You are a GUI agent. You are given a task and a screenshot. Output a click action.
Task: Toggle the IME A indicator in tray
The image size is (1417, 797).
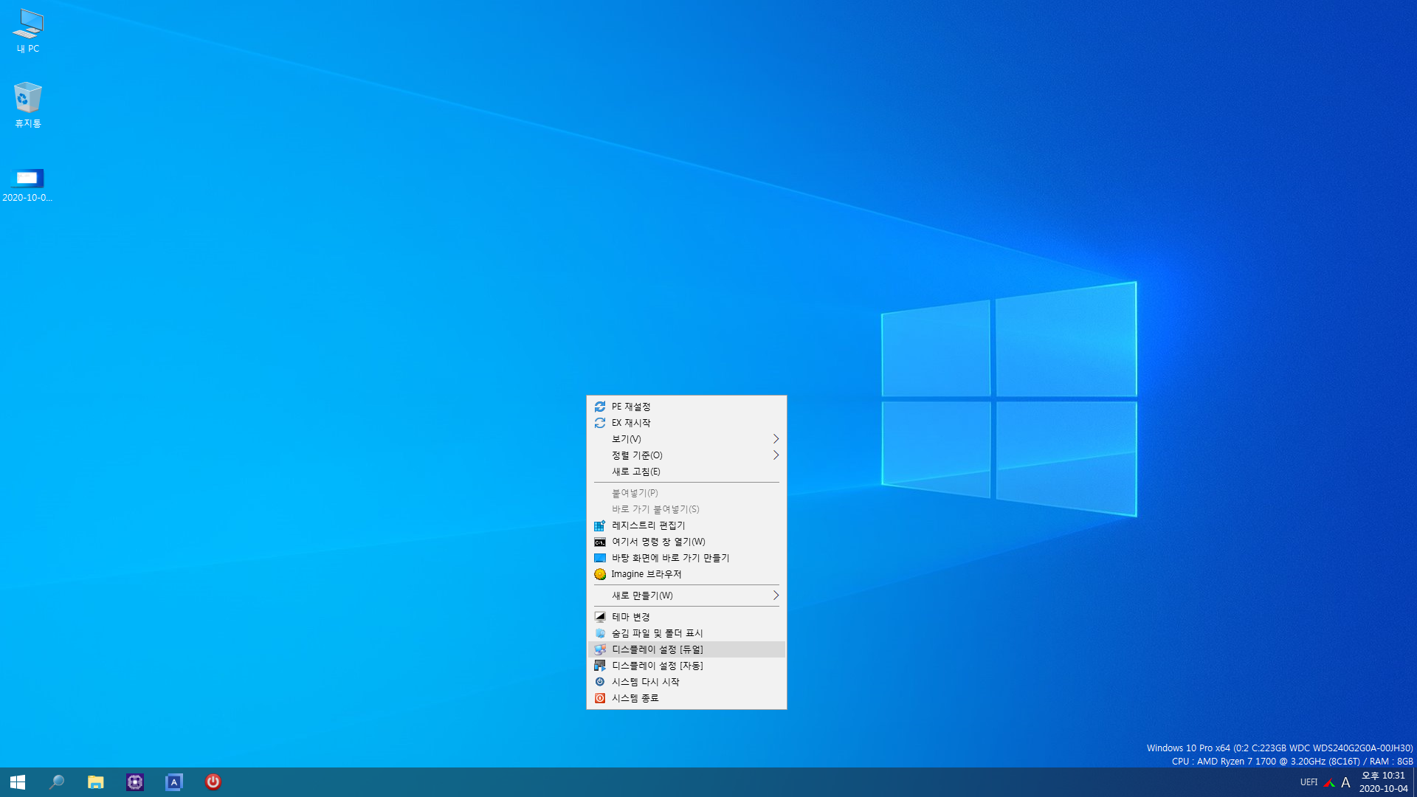click(x=1345, y=782)
